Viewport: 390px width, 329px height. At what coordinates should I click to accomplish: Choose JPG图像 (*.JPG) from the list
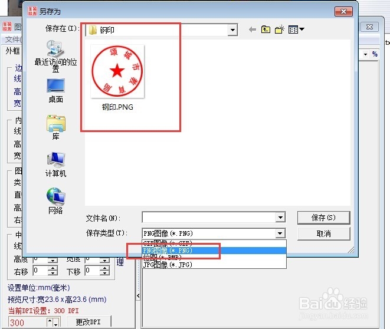(214, 265)
